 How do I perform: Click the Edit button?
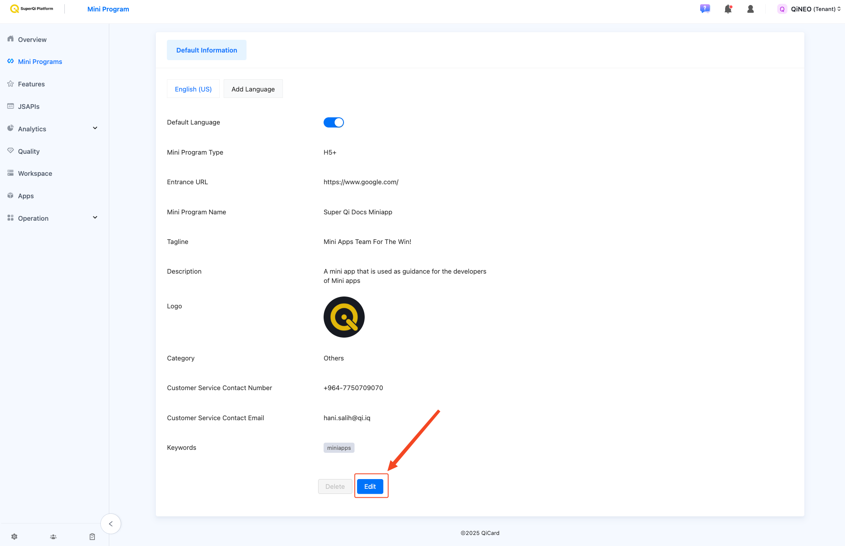point(370,486)
